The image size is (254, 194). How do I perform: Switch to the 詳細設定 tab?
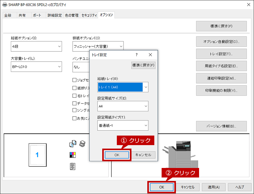[x=55, y=15]
